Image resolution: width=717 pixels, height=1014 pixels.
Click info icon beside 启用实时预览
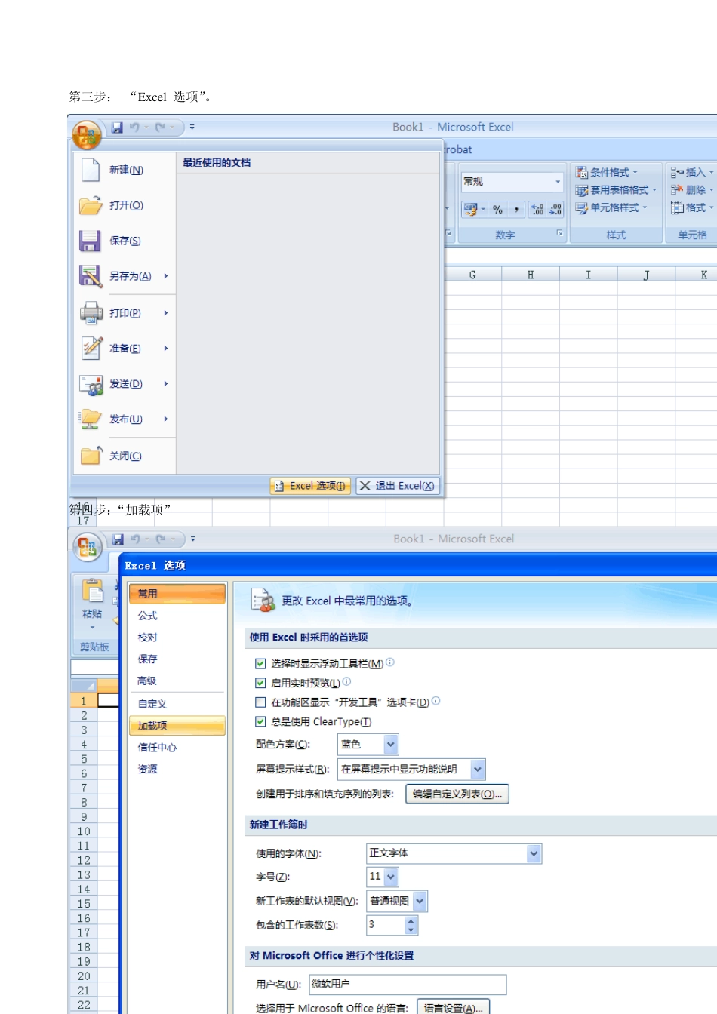pos(346,681)
